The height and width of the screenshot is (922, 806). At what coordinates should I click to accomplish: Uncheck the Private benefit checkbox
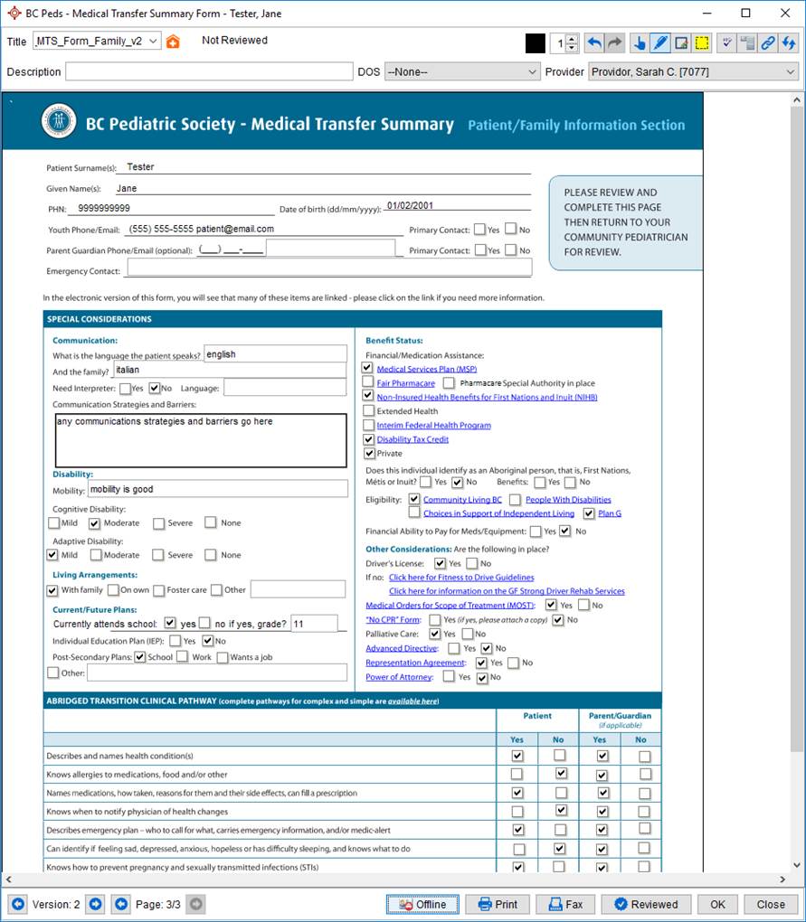369,454
